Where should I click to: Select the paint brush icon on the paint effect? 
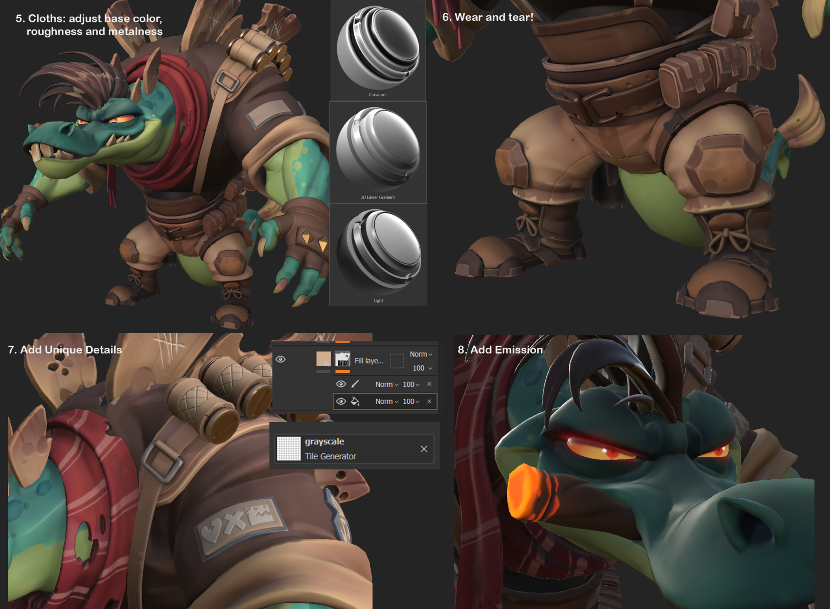click(x=355, y=385)
